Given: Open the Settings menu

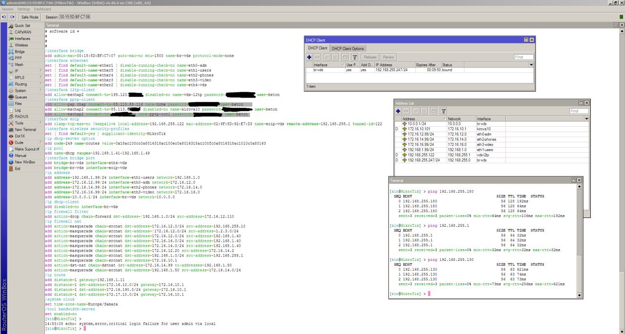Looking at the screenshot, I should tap(23, 9).
